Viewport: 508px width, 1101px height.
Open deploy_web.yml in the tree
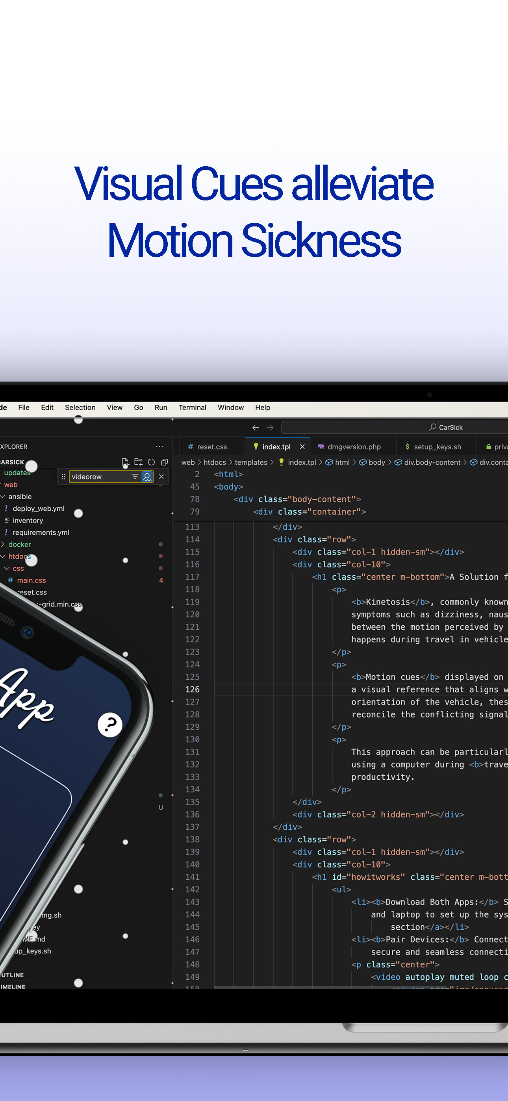(x=39, y=509)
